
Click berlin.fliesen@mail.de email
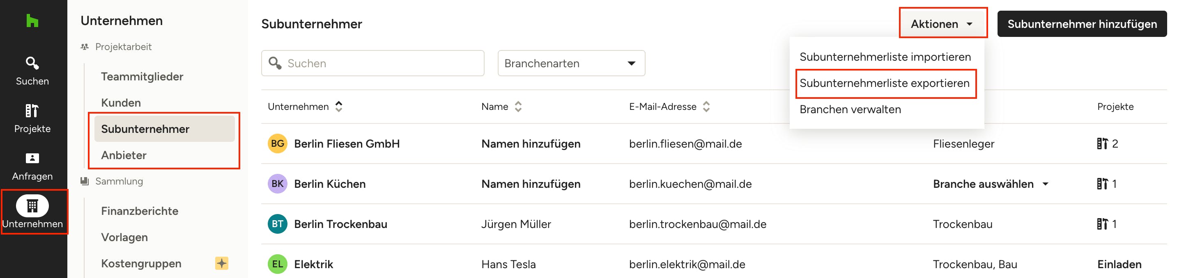685,144
